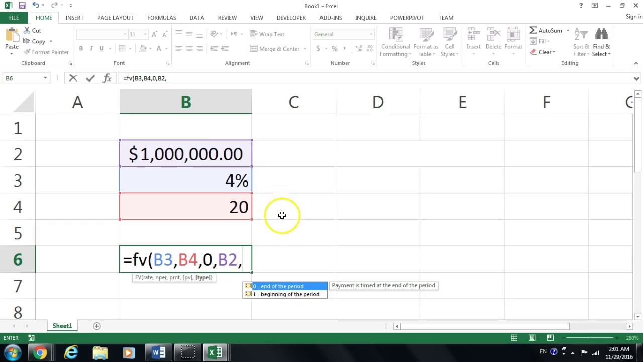Open Conditional Formatting menu
This screenshot has height=362, width=643.
click(396, 42)
